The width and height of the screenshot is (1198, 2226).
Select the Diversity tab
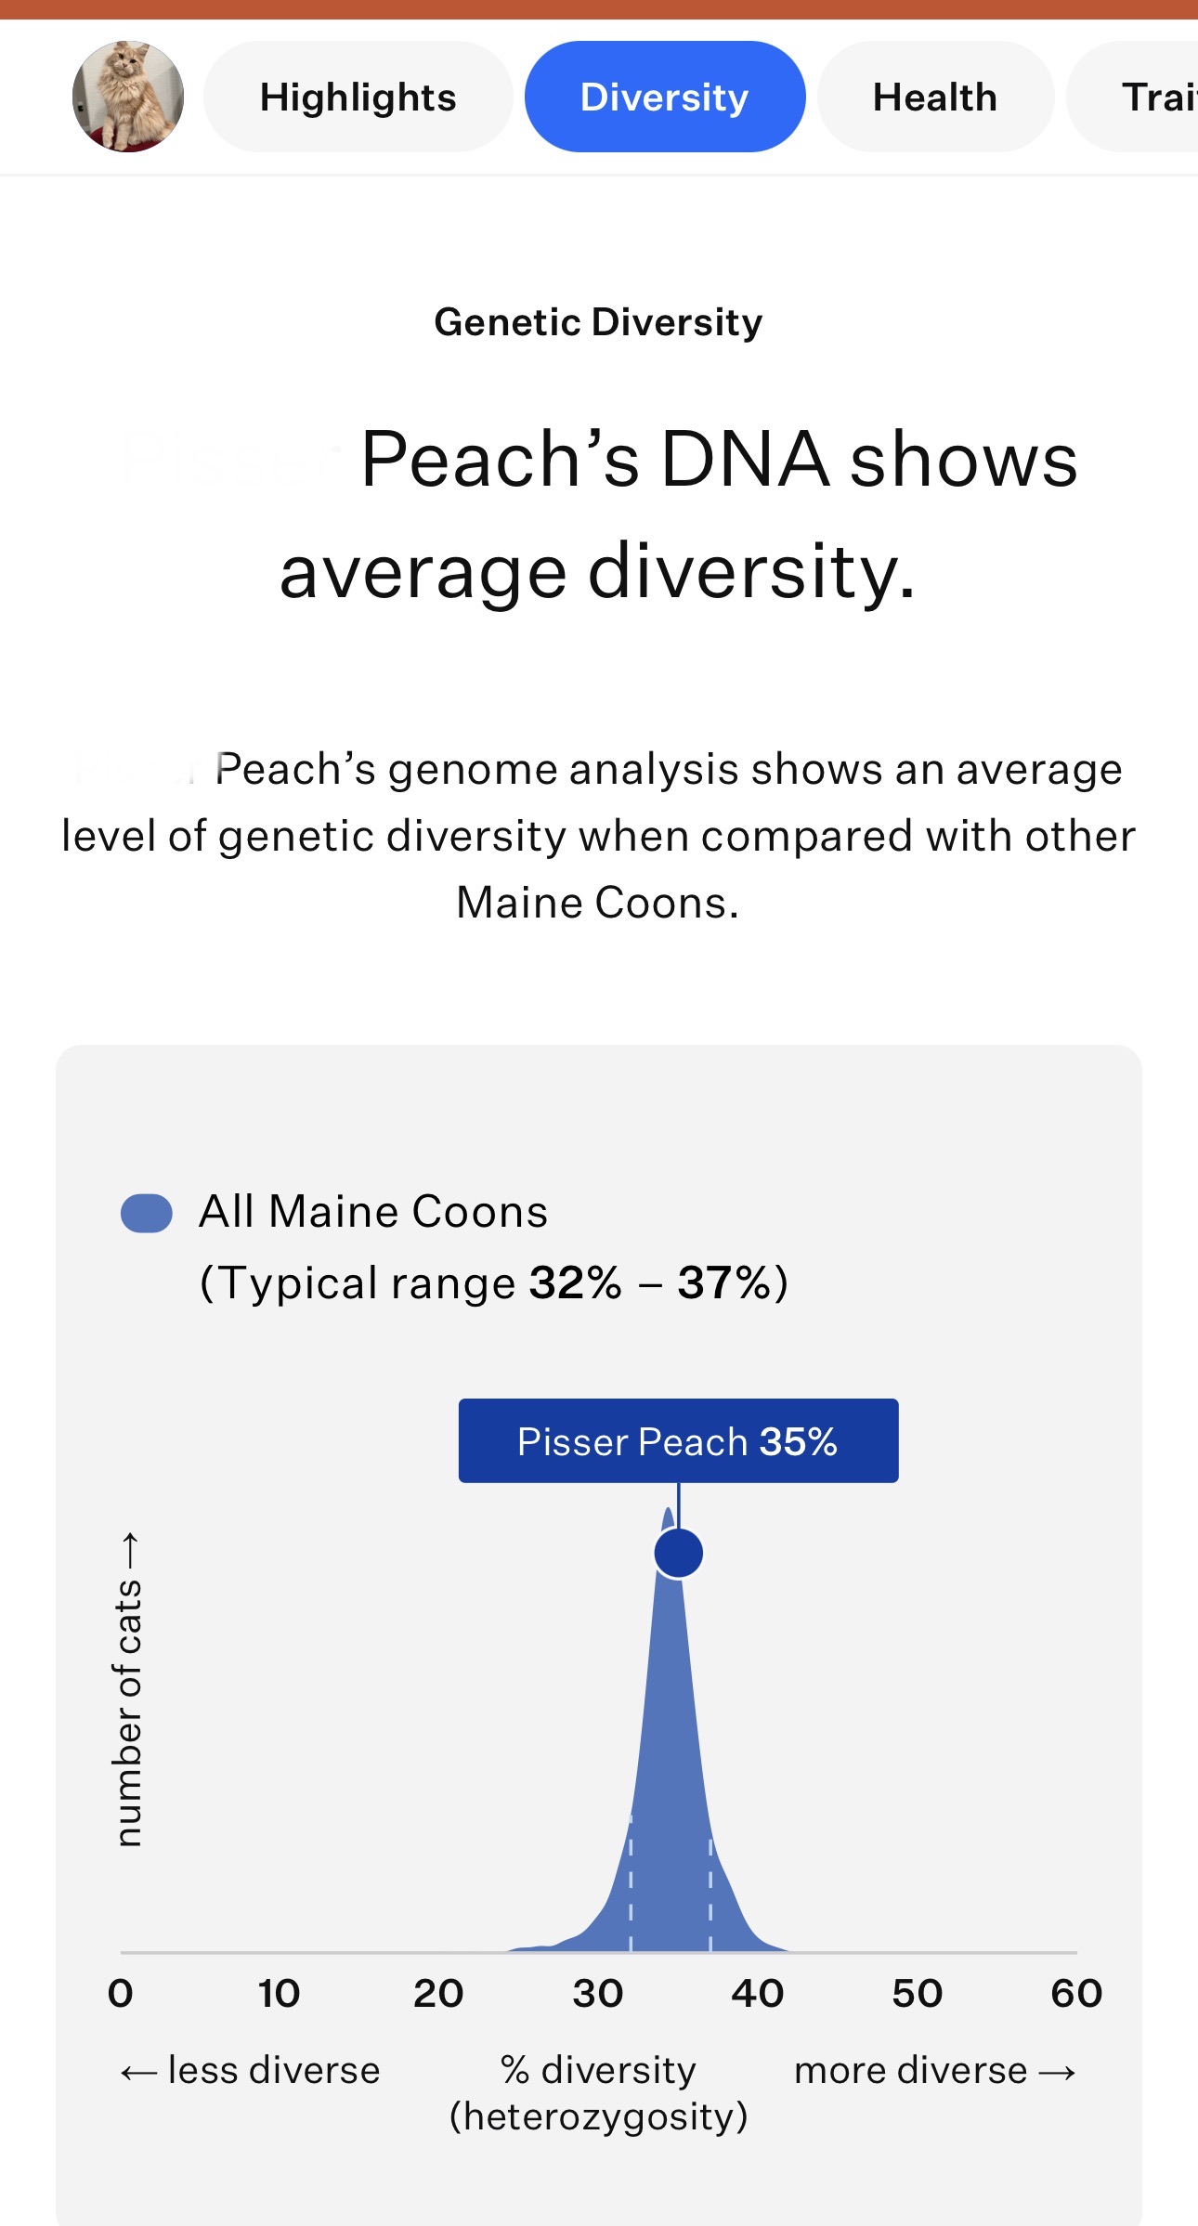tap(665, 97)
